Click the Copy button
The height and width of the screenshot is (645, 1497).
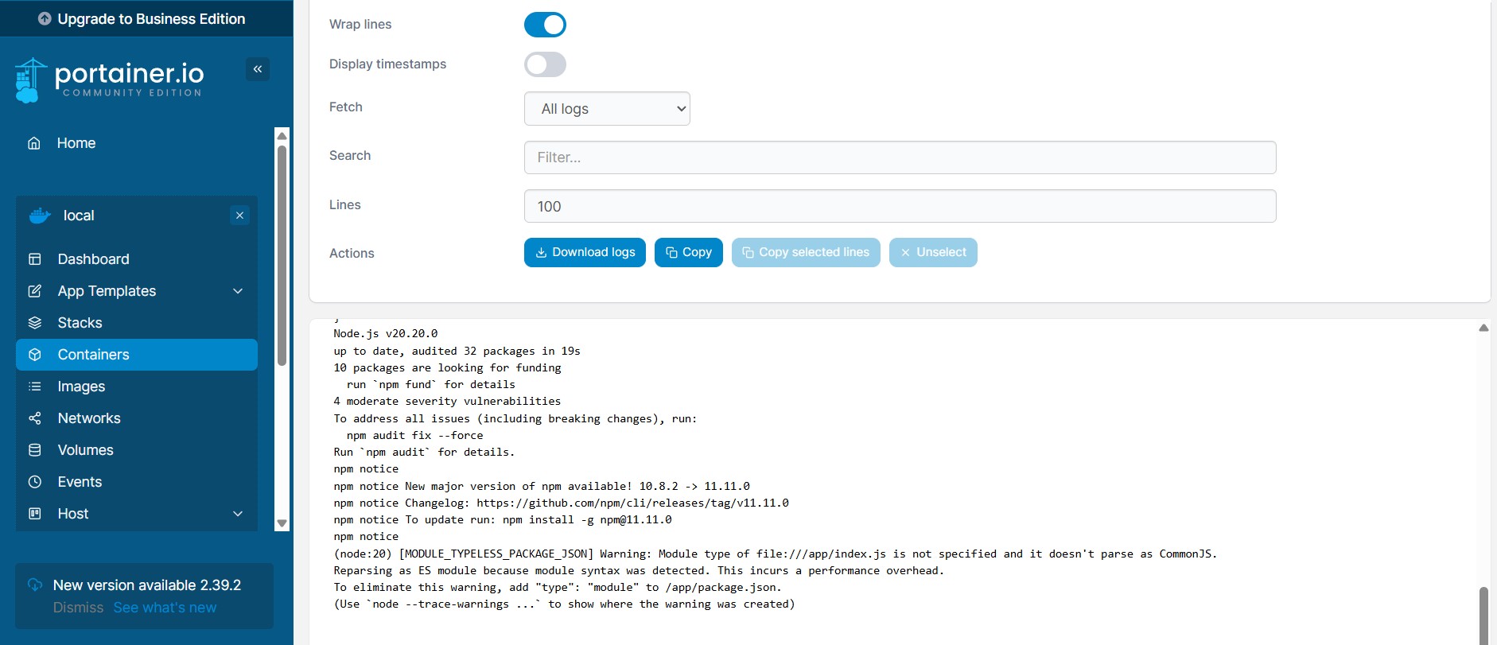(x=689, y=252)
